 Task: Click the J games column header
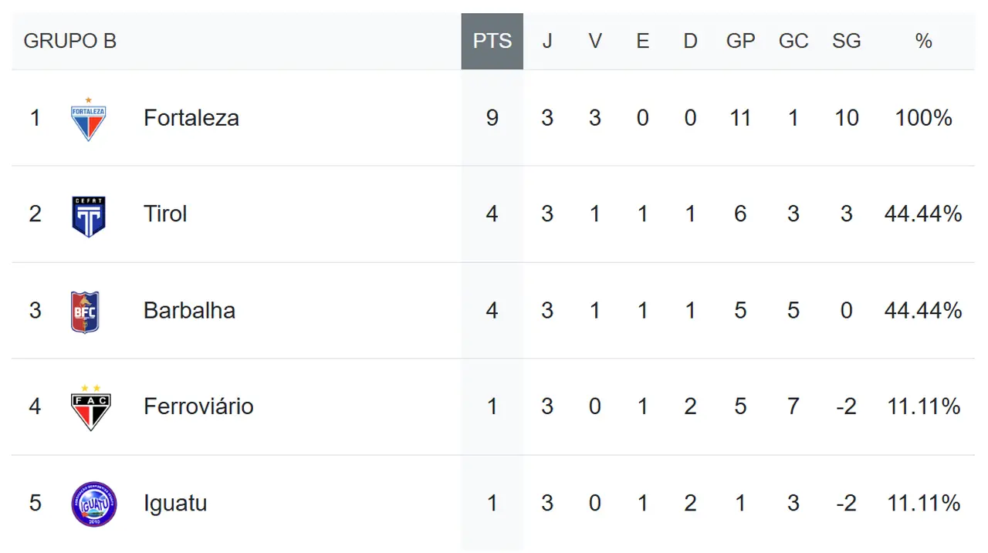(547, 42)
